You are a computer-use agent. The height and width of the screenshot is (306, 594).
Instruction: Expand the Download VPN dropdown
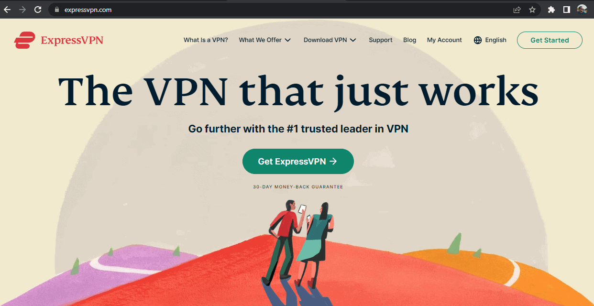(x=330, y=40)
